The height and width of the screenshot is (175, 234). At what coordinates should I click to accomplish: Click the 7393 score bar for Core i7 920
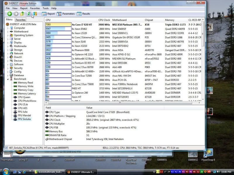(58, 24)
